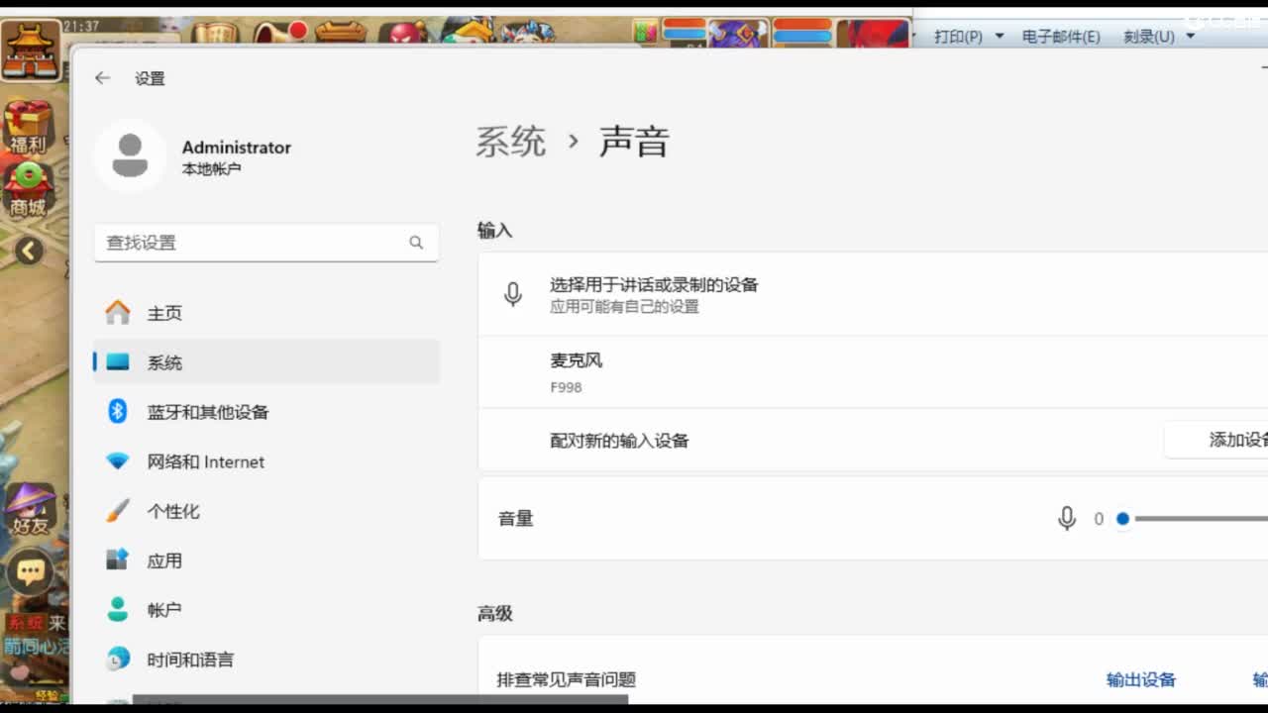Image resolution: width=1268 pixels, height=713 pixels.
Task: Open the 福利 gift box in the game
Action: [28, 127]
